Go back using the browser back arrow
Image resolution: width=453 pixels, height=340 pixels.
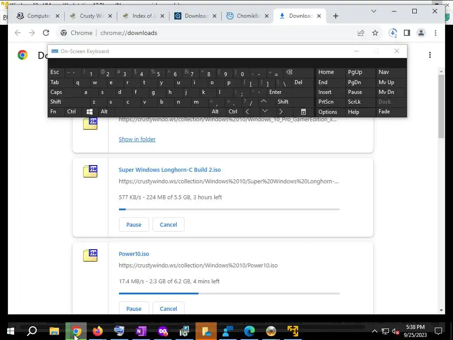[x=18, y=33]
